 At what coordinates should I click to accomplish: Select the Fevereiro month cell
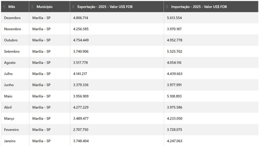pyautogui.click(x=11, y=130)
